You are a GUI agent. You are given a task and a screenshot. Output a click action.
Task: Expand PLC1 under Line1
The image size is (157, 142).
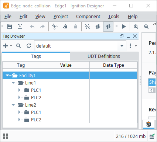pyautogui.click(x=19, y=90)
